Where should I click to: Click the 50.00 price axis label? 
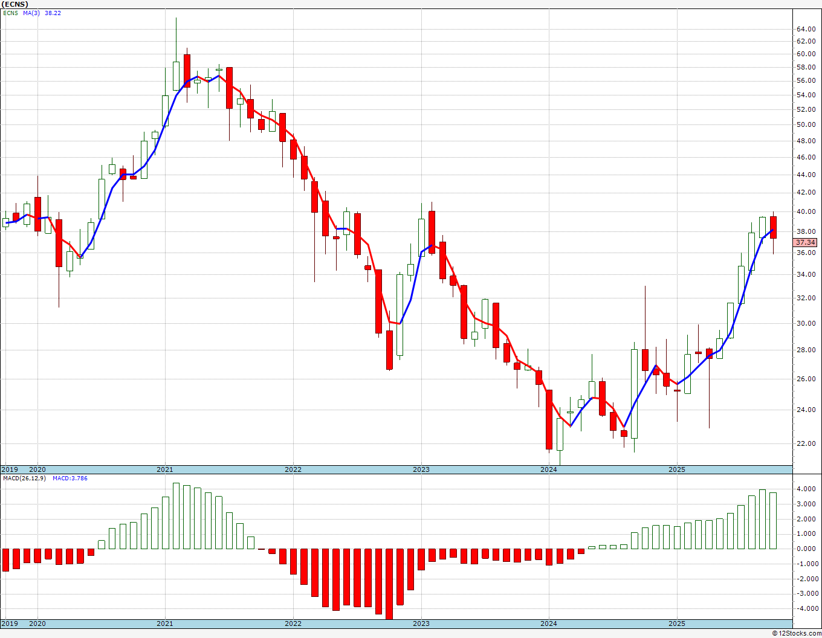click(806, 125)
